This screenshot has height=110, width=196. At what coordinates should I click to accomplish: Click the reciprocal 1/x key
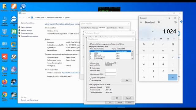[x=144, y=51]
